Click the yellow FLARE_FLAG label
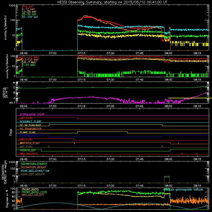The image size is (212, 212). tap(28, 132)
